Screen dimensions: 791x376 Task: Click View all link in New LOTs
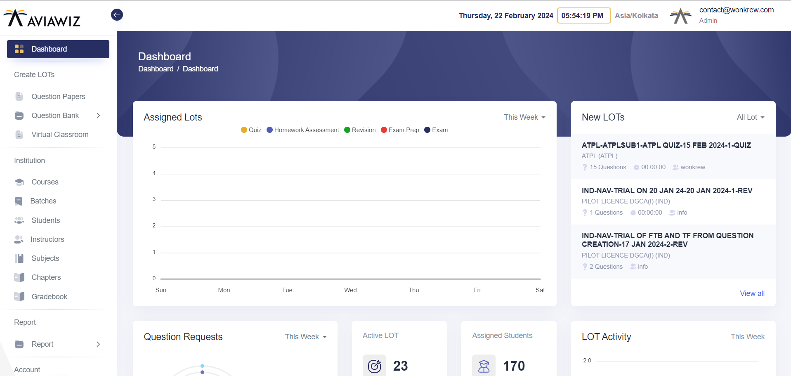(x=752, y=293)
